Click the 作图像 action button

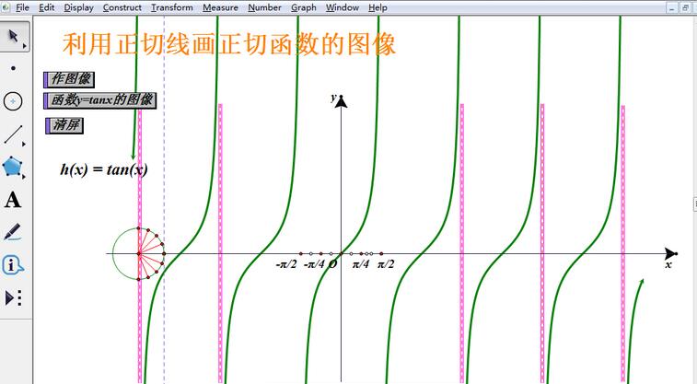tap(69, 79)
